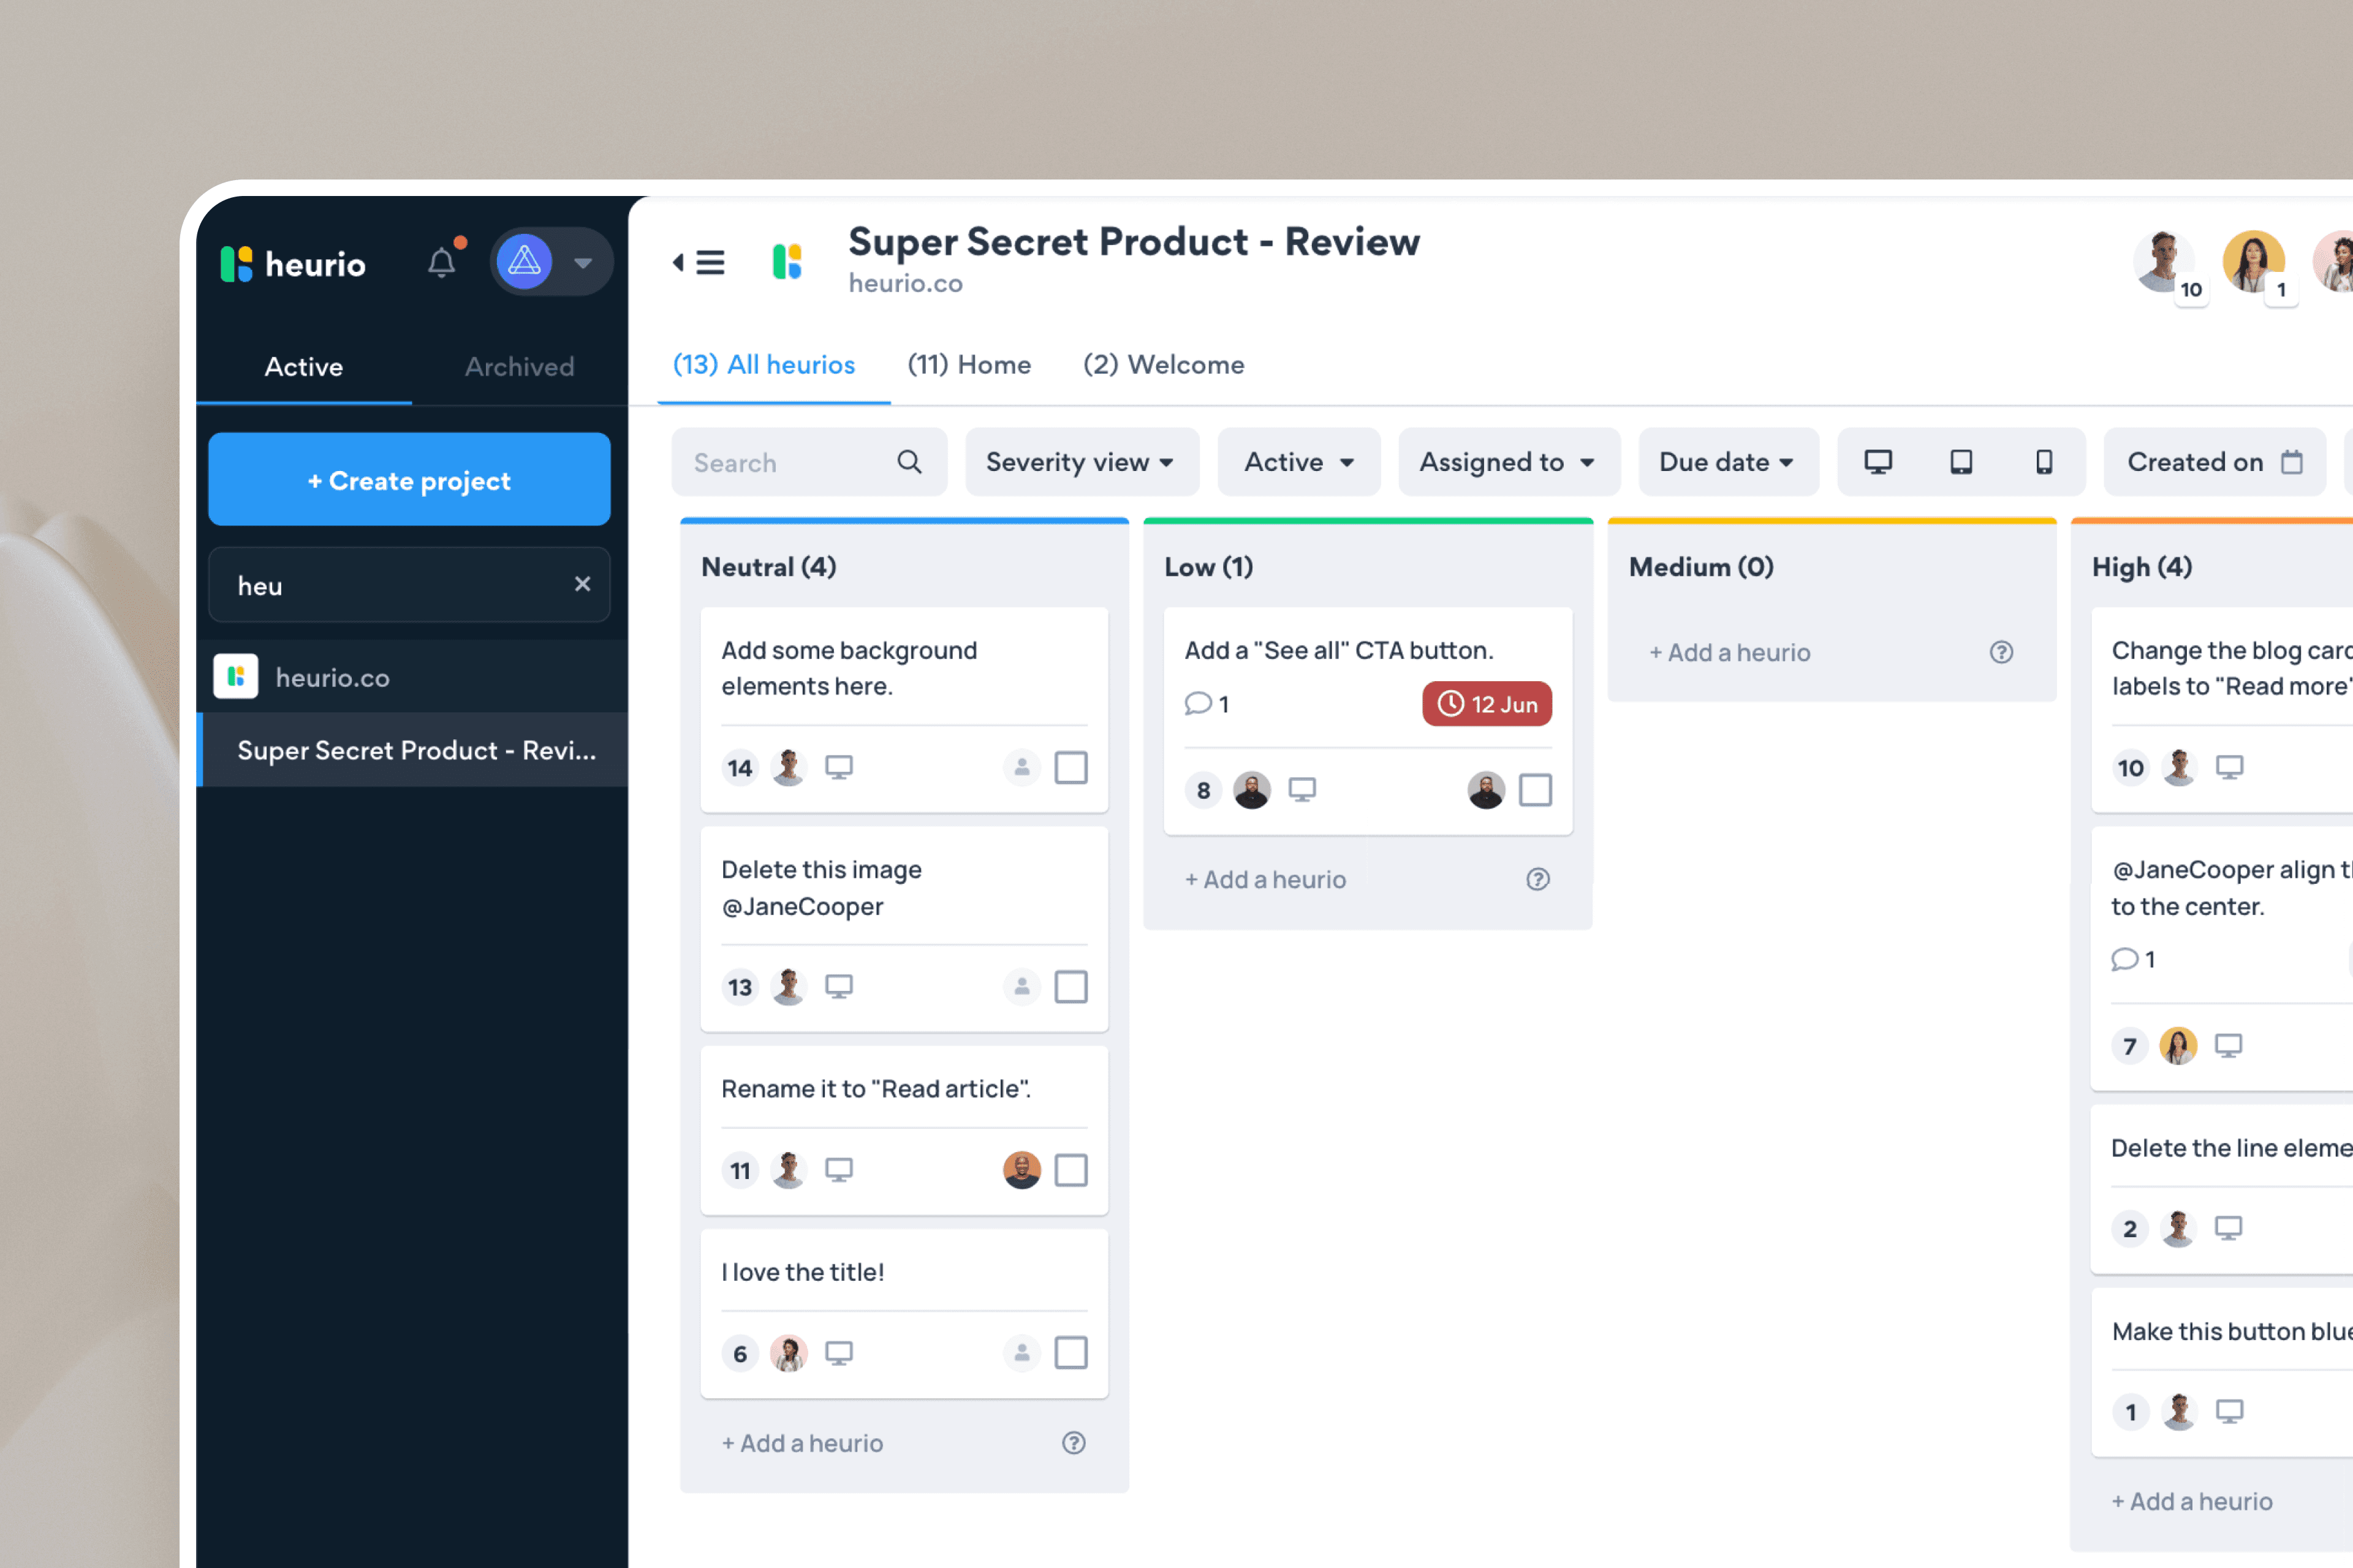Check the "Add some background elements" card checkbox
Image resolution: width=2353 pixels, height=1568 pixels.
1070,768
